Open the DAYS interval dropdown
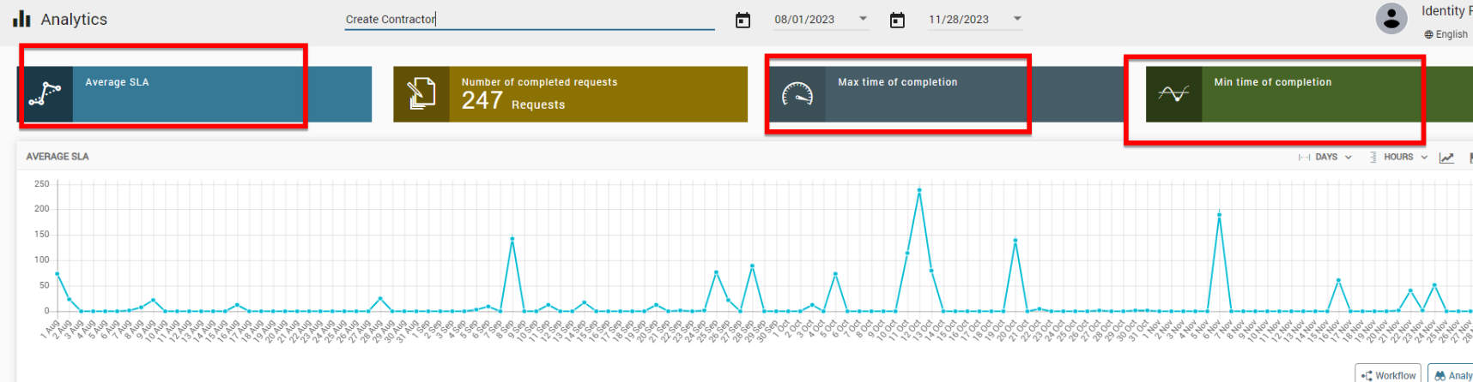Viewport: 1473px width, 382px height. point(1326,158)
